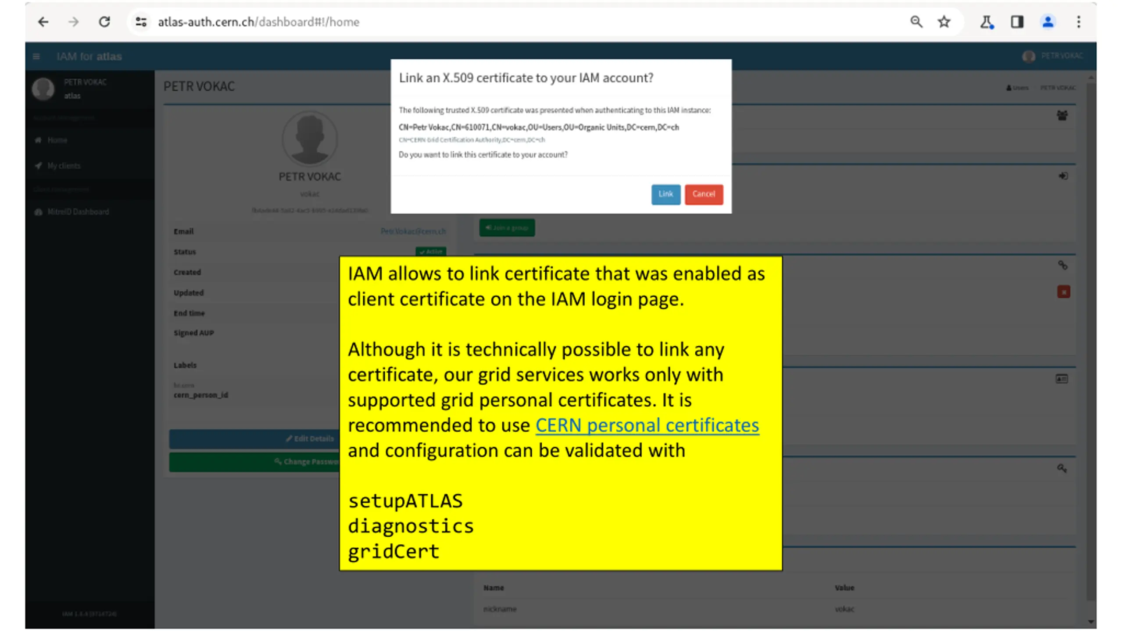Click the green Join a group button
Viewport: 1123px width, 631px height.
click(507, 228)
